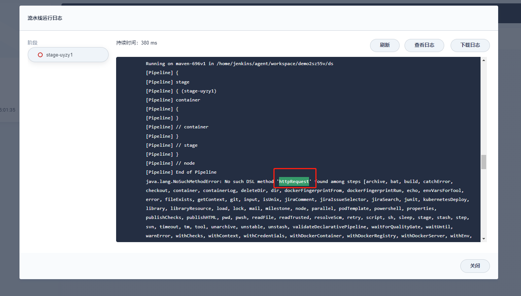521x296 pixels.
Task: Click the log scrollbar up arrow
Action: pyautogui.click(x=484, y=60)
